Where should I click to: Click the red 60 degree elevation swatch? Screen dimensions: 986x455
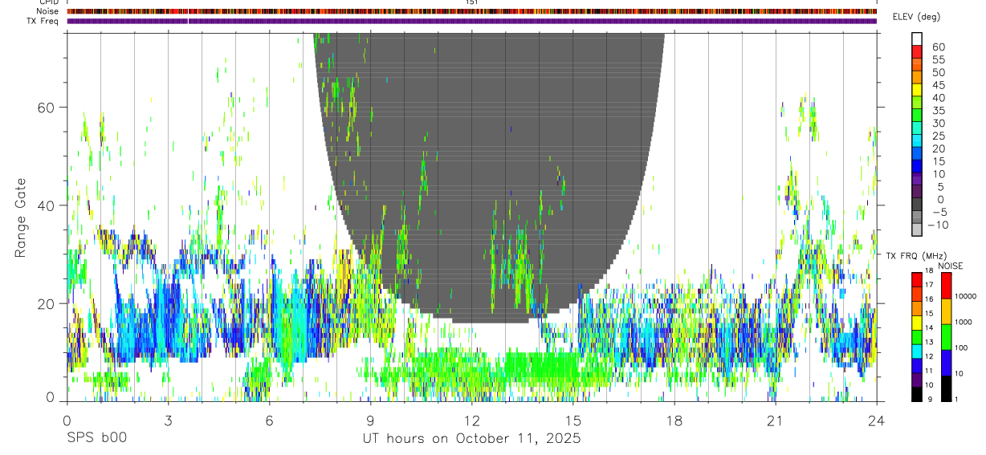[x=917, y=51]
